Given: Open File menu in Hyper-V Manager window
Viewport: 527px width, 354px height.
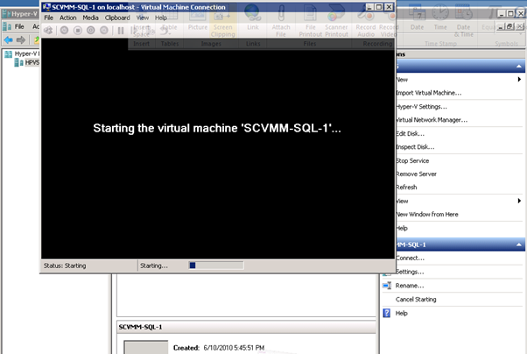Looking at the screenshot, I should click(19, 26).
